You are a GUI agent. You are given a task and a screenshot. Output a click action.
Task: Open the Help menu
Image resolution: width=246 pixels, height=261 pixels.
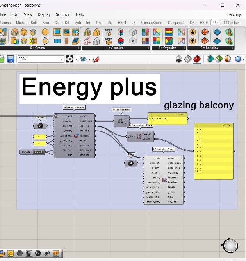point(80,14)
